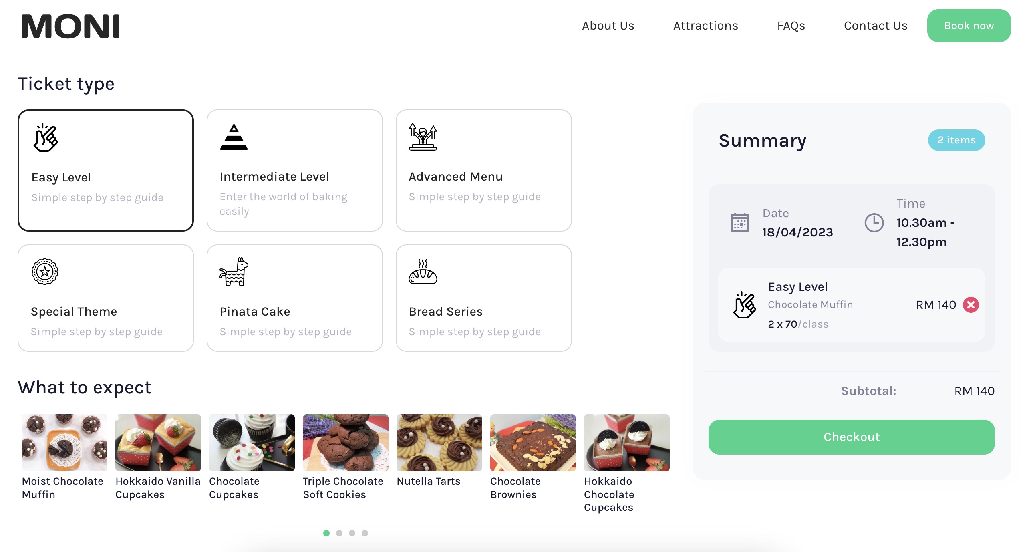Click the MONI logo

point(71,26)
